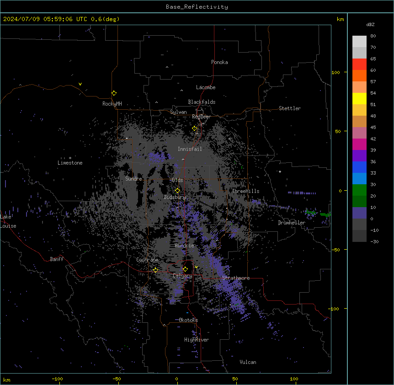394x385 pixels.
Task: Click the Limestone label
Action: click(70, 163)
